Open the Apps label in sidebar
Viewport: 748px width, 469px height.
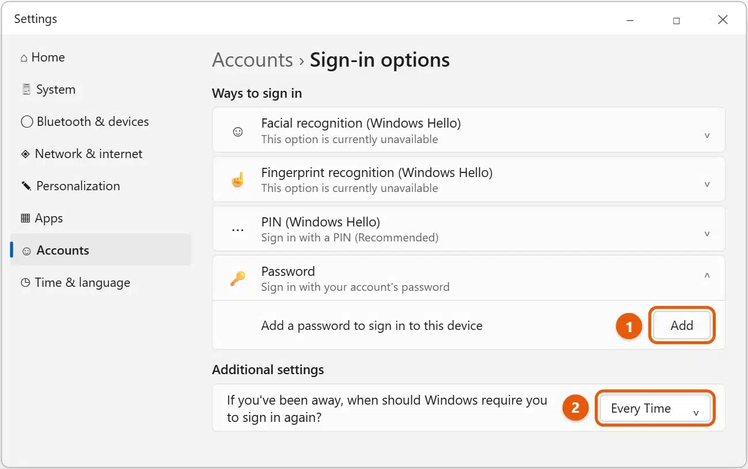(49, 218)
